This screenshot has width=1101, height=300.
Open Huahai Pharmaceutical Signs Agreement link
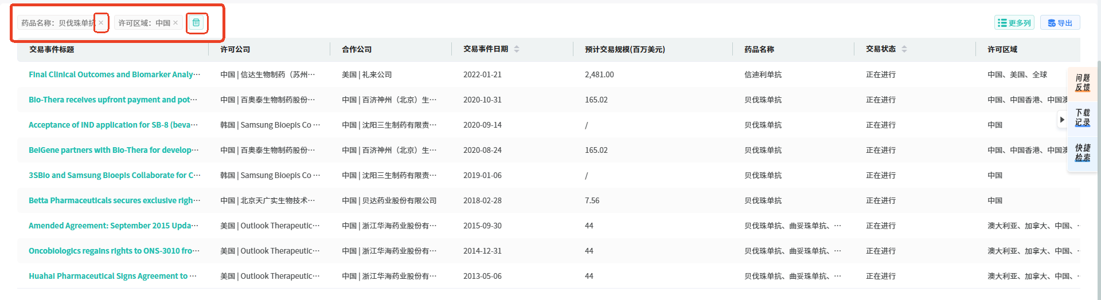(112, 276)
